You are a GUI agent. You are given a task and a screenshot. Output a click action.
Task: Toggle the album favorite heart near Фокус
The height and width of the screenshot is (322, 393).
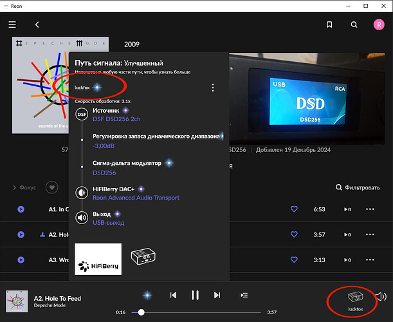pos(52,187)
